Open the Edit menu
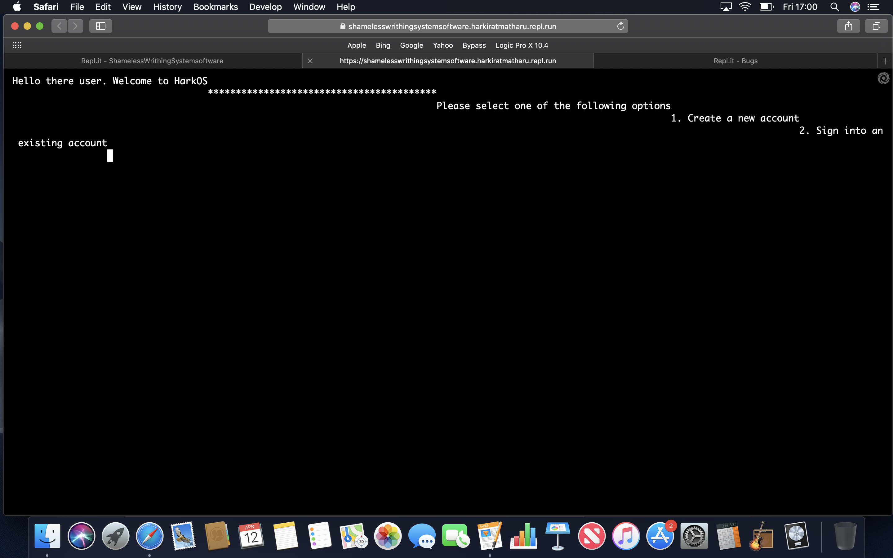893x558 pixels. 103,7
